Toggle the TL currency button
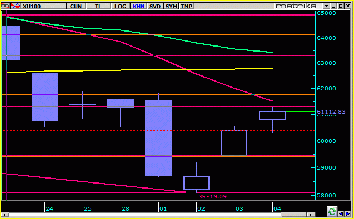 coord(98,6)
